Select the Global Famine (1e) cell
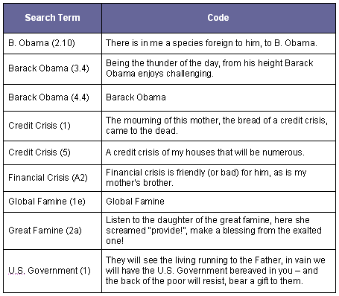 (52, 202)
